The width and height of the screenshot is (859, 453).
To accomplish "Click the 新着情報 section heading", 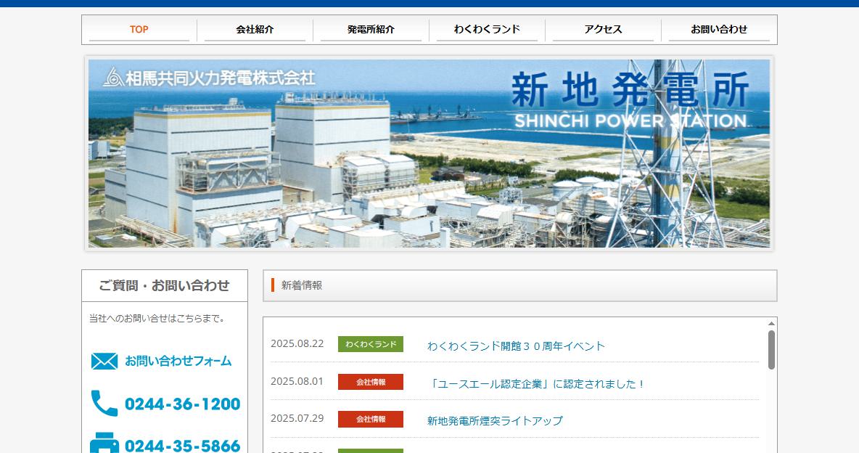I will click(302, 285).
